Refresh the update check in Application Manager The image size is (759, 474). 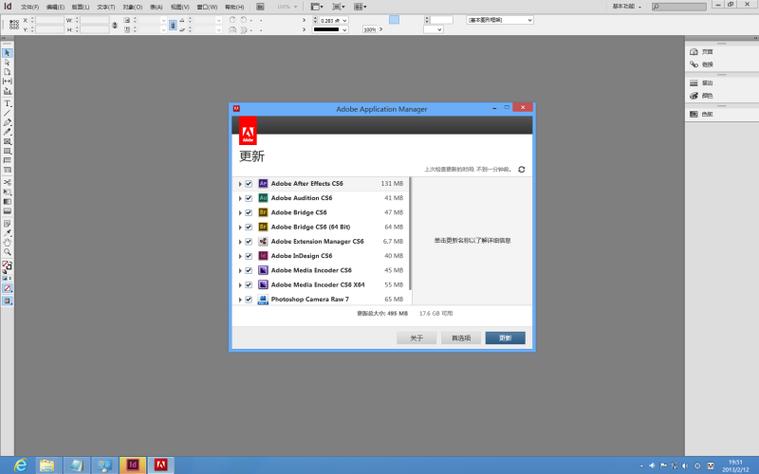point(521,170)
